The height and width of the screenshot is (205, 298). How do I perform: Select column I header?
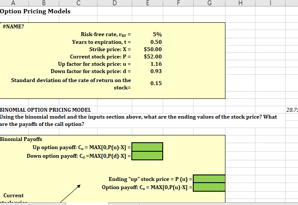tap(270, 3)
